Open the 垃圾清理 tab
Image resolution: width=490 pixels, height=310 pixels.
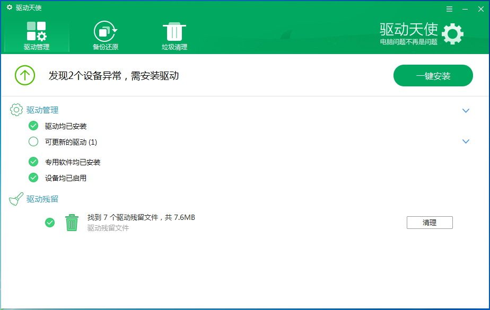(x=174, y=36)
